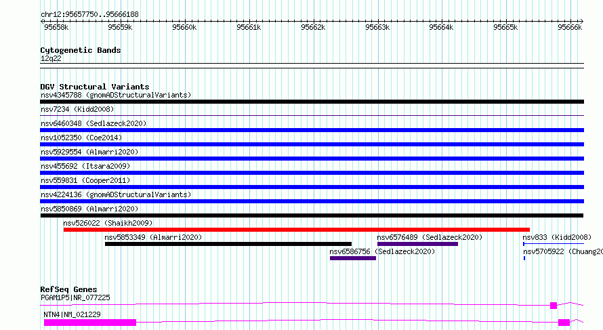Image resolution: width=603 pixels, height=330 pixels.
Task: Open the NTN4|NM_021229 gene label
Action: click(72, 314)
